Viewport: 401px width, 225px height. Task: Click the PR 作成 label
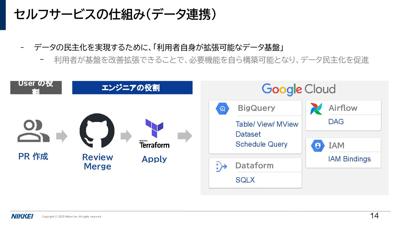[x=33, y=156]
